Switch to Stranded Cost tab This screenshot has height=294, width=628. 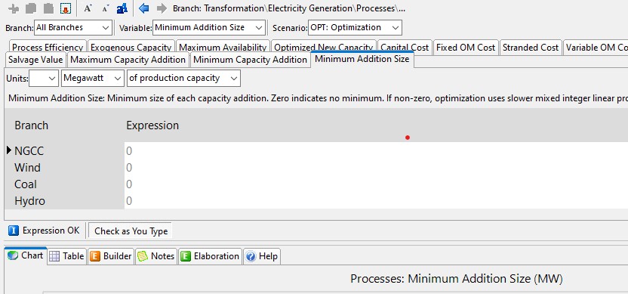point(531,48)
